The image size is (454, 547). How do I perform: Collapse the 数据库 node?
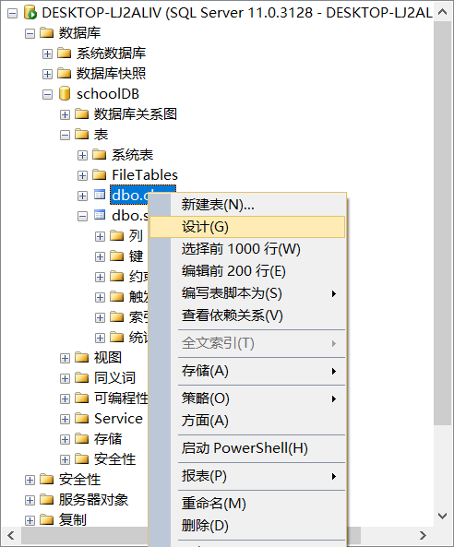coord(30,34)
